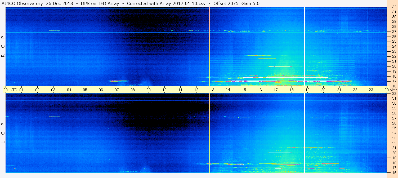The width and height of the screenshot is (398, 178).
Task: Click the 26 MHz tick on LCP scale
Action: pyautogui.click(x=394, y=123)
